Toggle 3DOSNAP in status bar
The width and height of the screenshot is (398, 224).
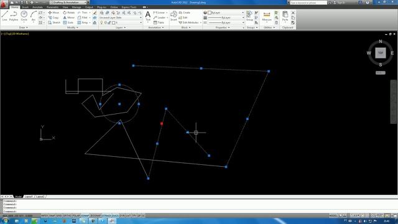point(95,216)
